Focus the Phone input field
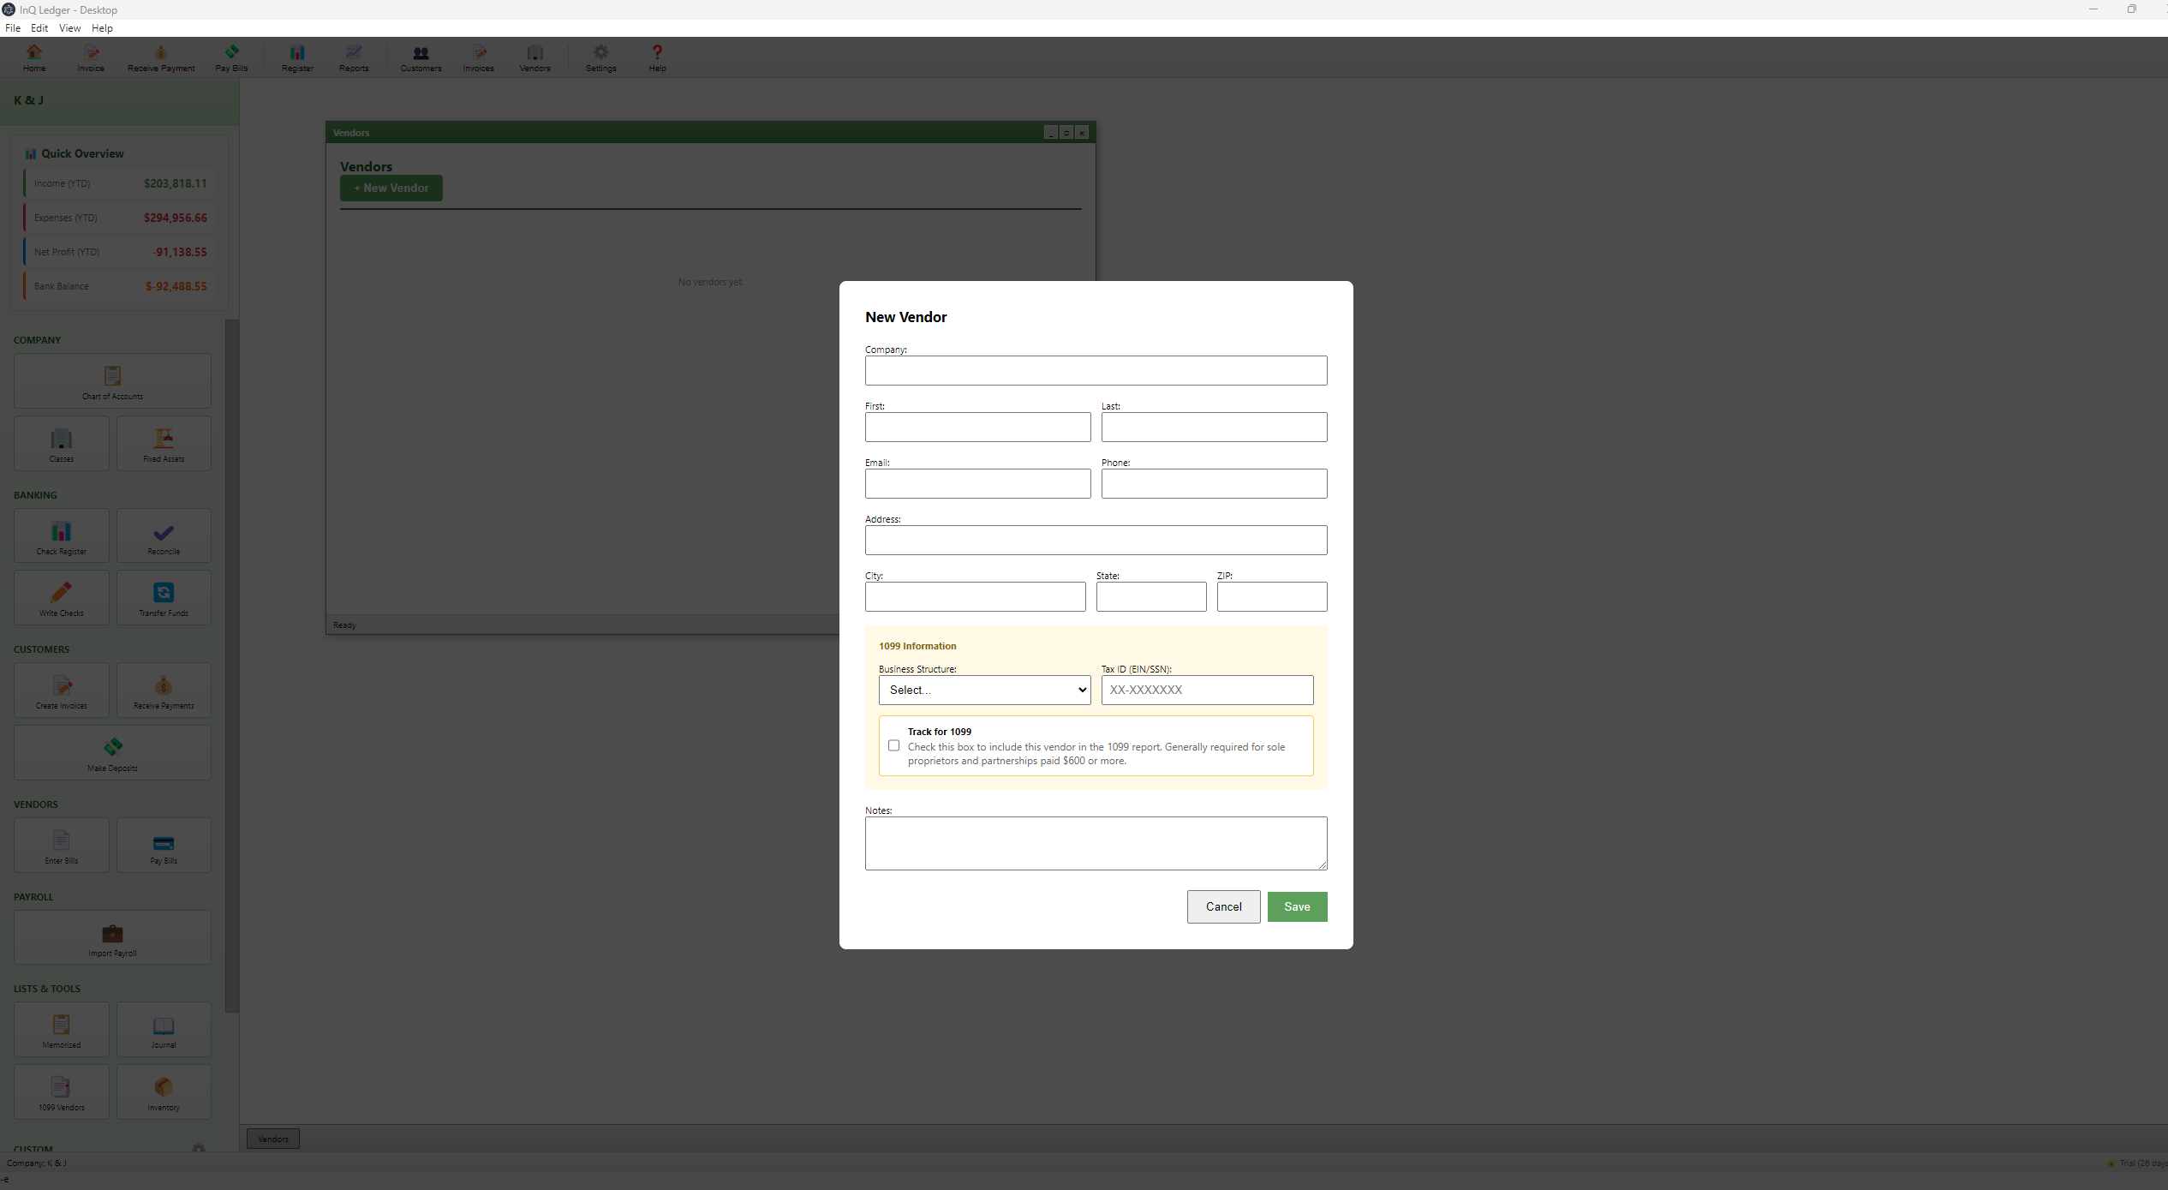 [x=1214, y=483]
